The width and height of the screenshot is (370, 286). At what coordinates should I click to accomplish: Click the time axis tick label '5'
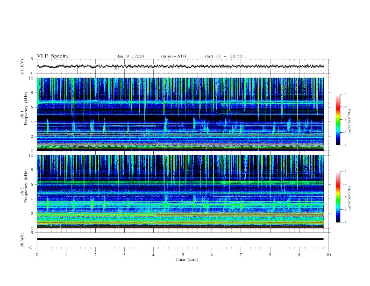[x=183, y=255]
